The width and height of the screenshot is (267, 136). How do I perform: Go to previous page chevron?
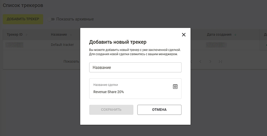(x=200, y=62)
